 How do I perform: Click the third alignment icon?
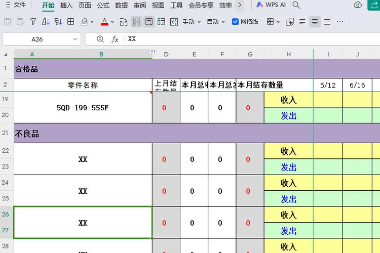pos(327,22)
